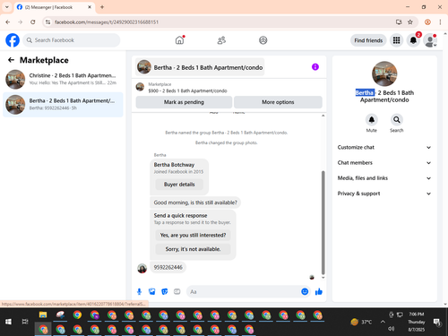Send quick response 'Yes, are you still interested?'

click(x=193, y=235)
